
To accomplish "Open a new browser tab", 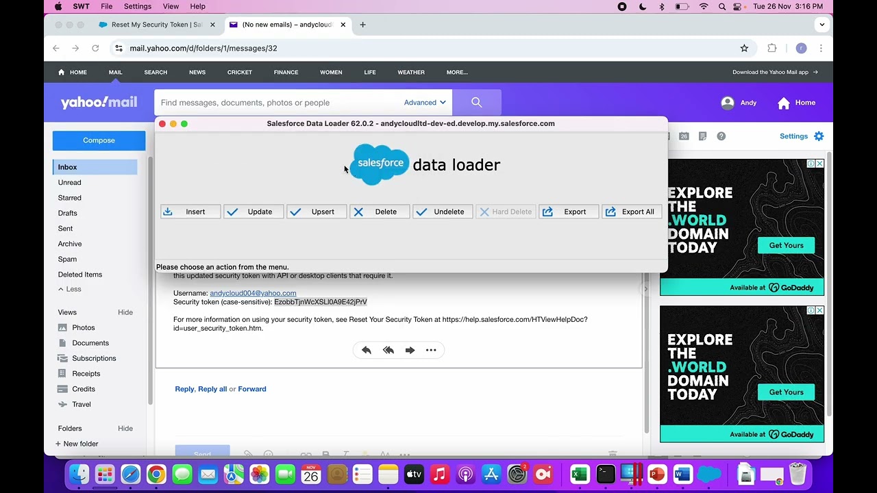I will [362, 25].
